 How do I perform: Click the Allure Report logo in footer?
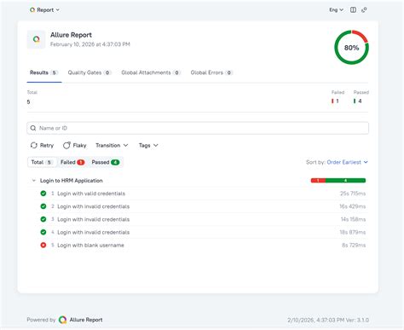tap(63, 320)
